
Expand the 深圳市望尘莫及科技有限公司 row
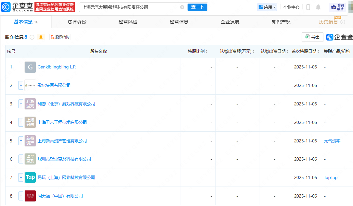click(21, 159)
